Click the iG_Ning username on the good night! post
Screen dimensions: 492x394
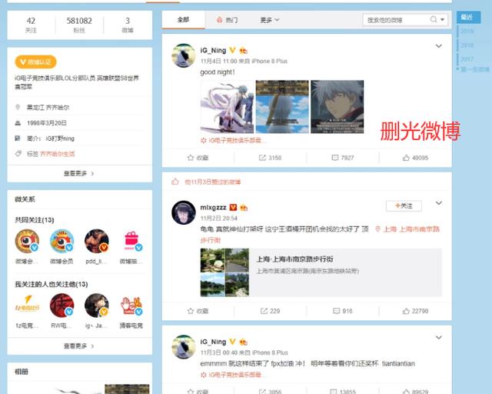[x=213, y=50]
